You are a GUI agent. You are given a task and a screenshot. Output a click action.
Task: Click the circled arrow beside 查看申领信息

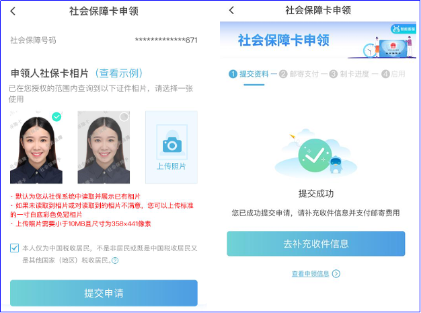(336, 273)
